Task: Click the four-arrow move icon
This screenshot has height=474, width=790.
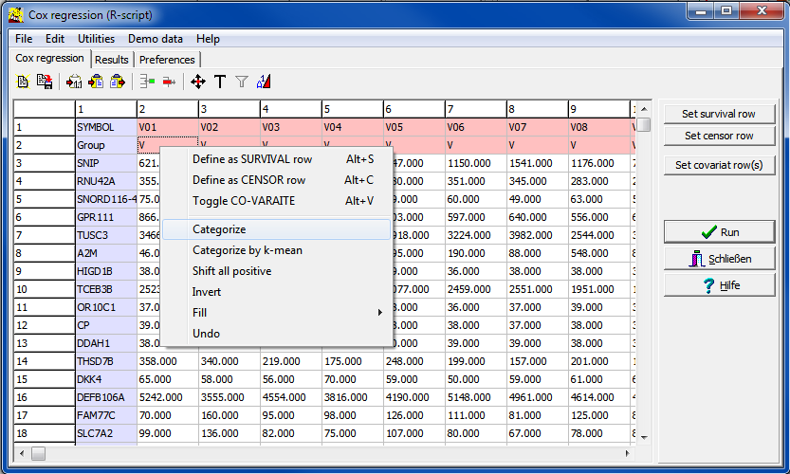Action: 198,82
